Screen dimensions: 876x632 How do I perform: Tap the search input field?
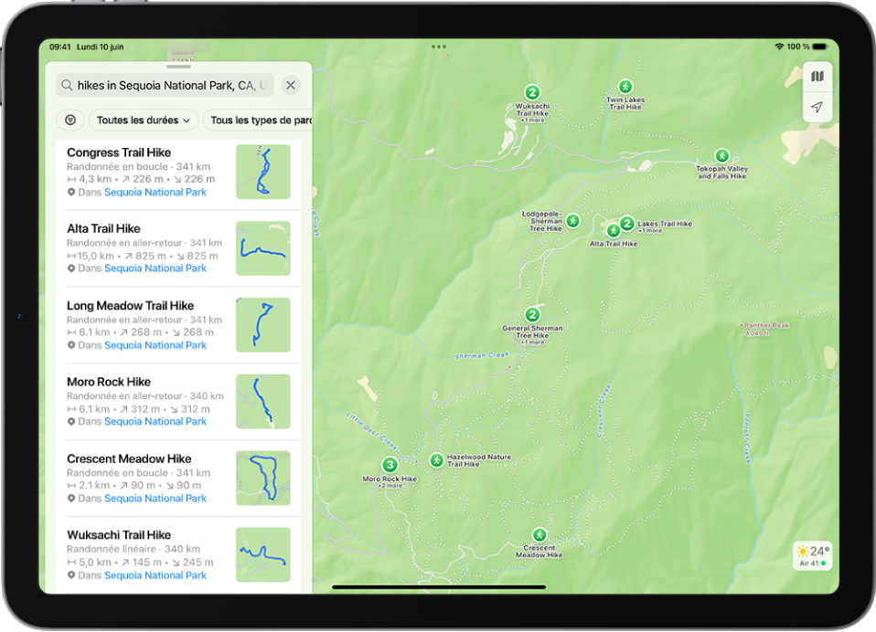[165, 85]
